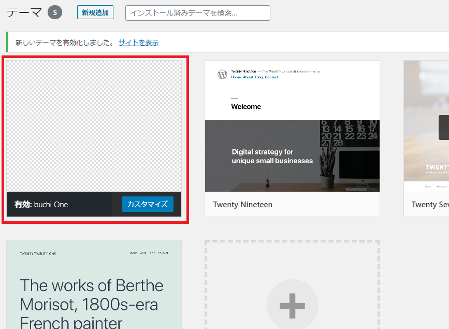Open the Twenty Seventeen theme thumbnail
The image size is (449, 329).
[x=426, y=126]
